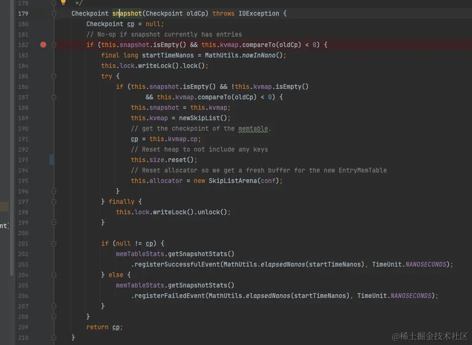Click fold end marker on line 199
This screenshot has height=345, width=472.
(x=54, y=222)
